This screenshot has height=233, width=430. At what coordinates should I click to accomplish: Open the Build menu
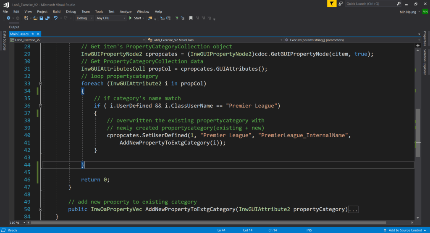[57, 11]
